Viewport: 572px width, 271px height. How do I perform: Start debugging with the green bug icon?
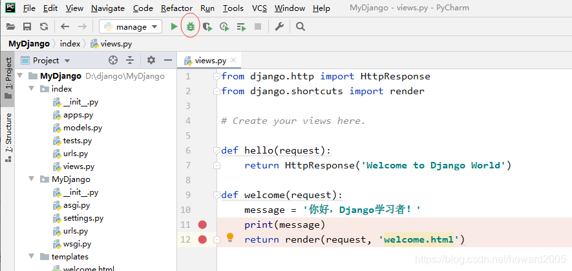point(191,26)
